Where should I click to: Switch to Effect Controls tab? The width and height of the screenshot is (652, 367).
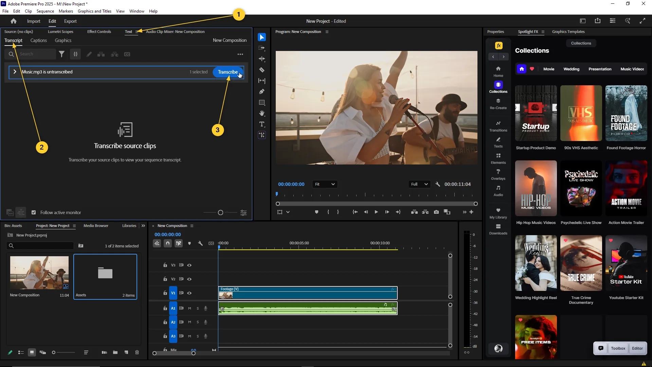pos(99,32)
